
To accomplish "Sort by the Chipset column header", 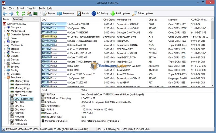I will point(157,19).
